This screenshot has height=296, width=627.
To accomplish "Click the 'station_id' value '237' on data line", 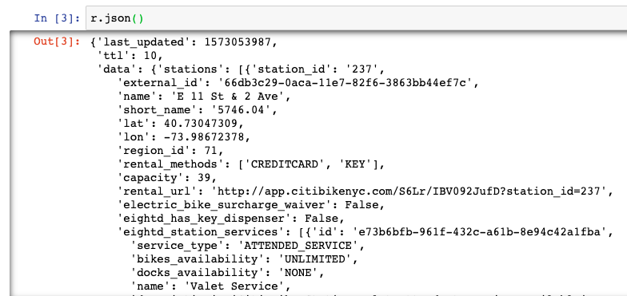I will point(361,69).
